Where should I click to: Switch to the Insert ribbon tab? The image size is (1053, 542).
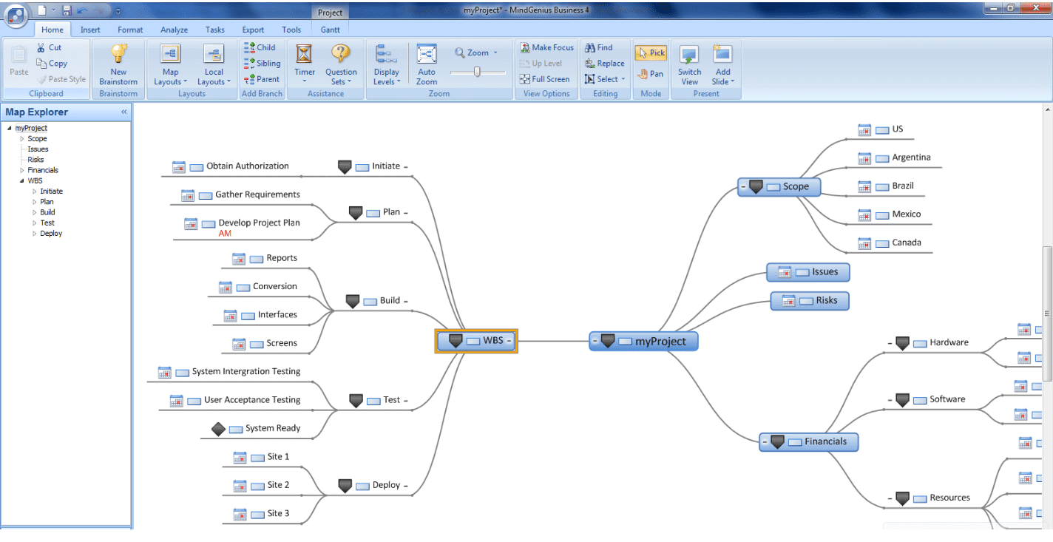(x=90, y=30)
